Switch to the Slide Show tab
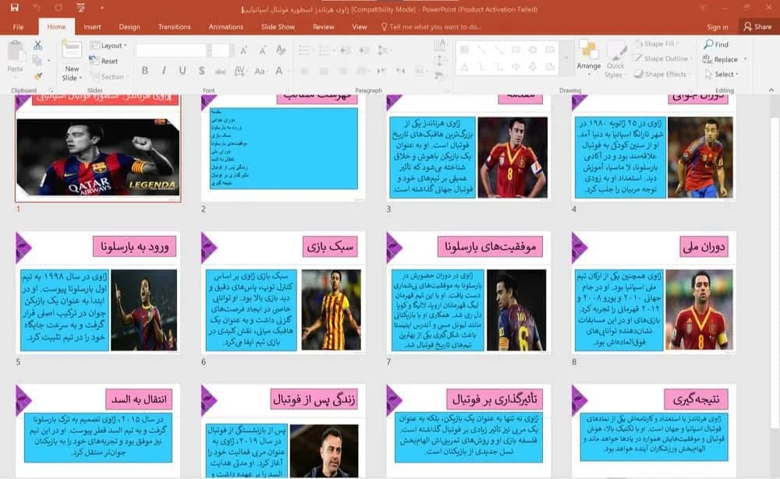The image size is (780, 479). click(278, 26)
